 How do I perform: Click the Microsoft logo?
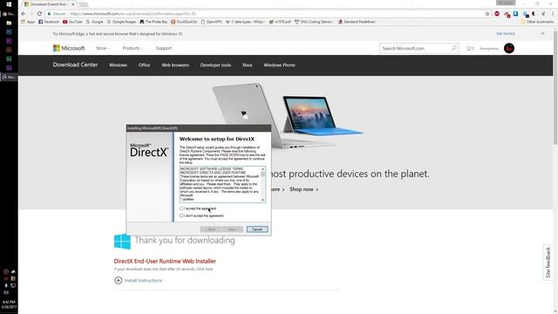(x=69, y=48)
